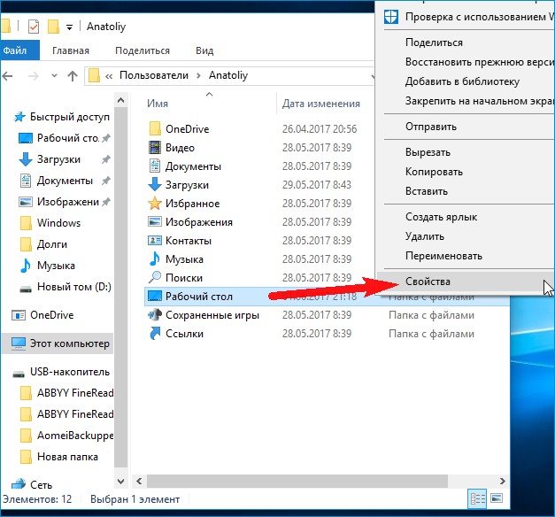The image size is (555, 517).
Task: Select the Видео folder icon
Action: click(155, 148)
